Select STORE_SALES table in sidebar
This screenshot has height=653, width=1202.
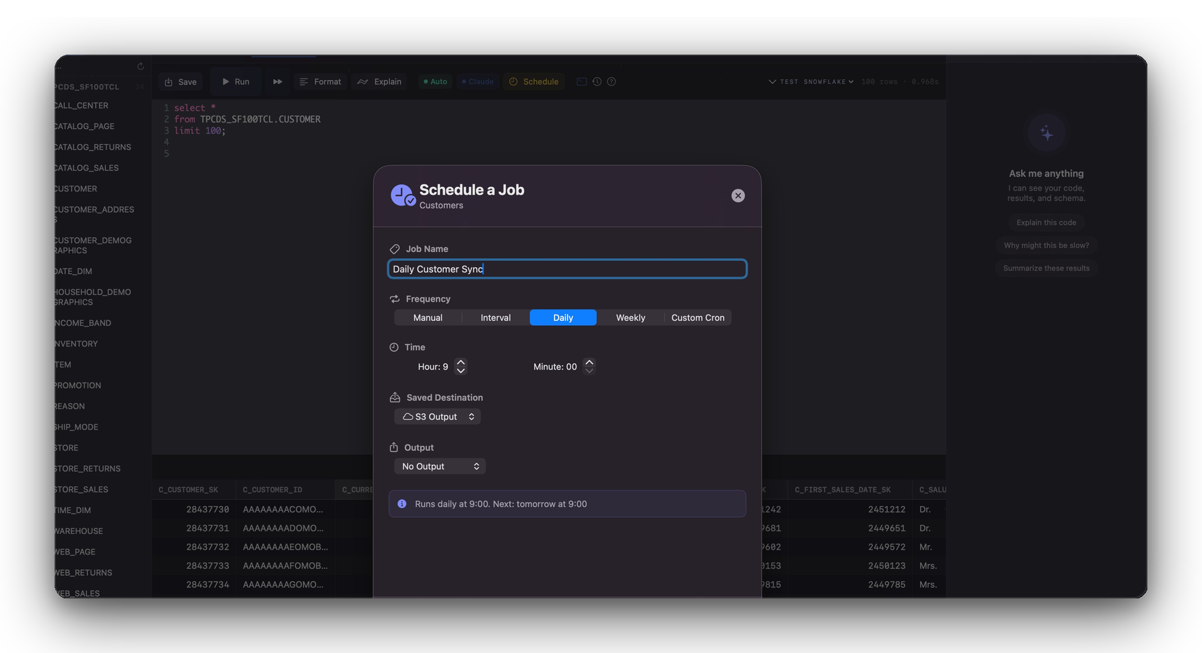coord(81,490)
